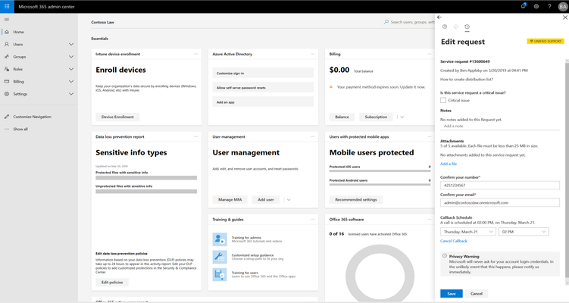The image size is (569, 303).
Task: Click the Manage MFA button
Action: tap(230, 199)
